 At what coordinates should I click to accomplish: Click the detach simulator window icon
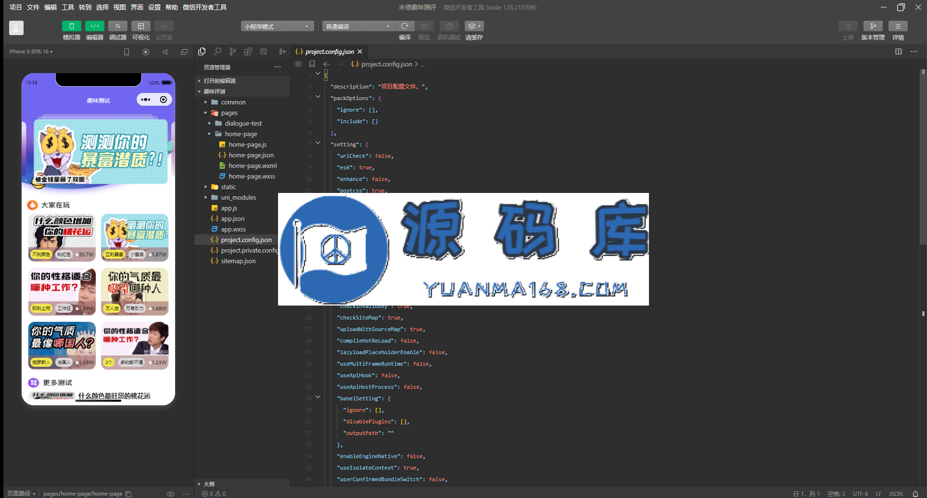184,52
